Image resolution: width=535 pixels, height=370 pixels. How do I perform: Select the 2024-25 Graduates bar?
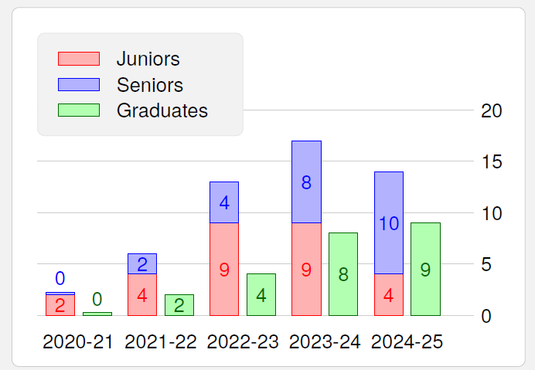(x=425, y=269)
